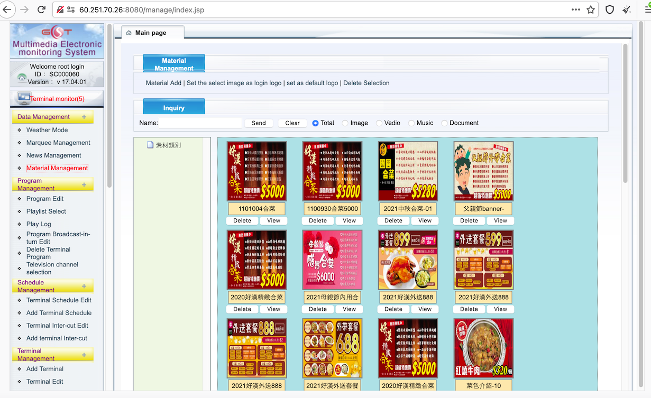Select the Total radio button
This screenshot has height=398, width=651.
(x=315, y=123)
